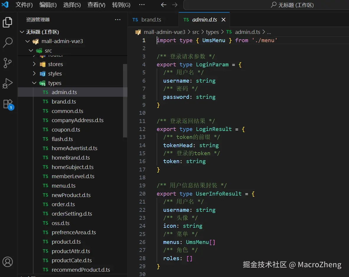
Task: Open admin.d.ts in the file tree
Action: [73, 92]
